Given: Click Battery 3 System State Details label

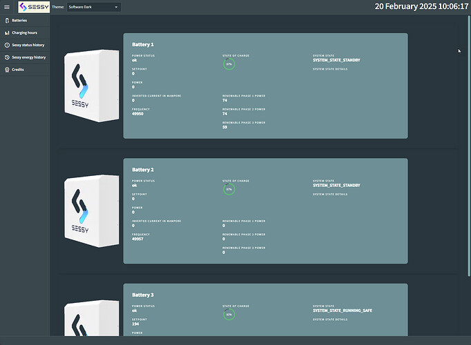Looking at the screenshot, I should point(330,319).
